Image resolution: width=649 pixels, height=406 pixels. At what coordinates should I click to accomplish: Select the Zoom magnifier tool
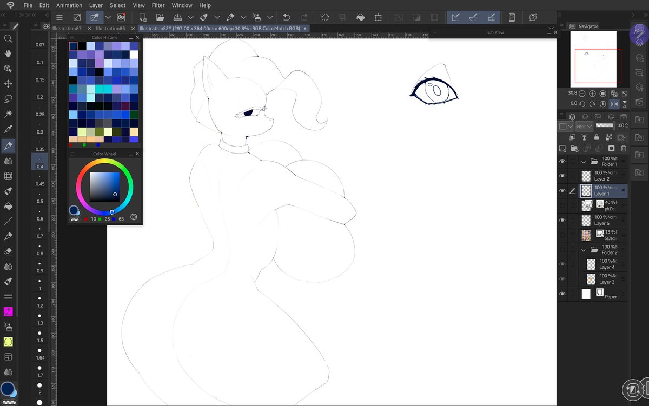8,39
